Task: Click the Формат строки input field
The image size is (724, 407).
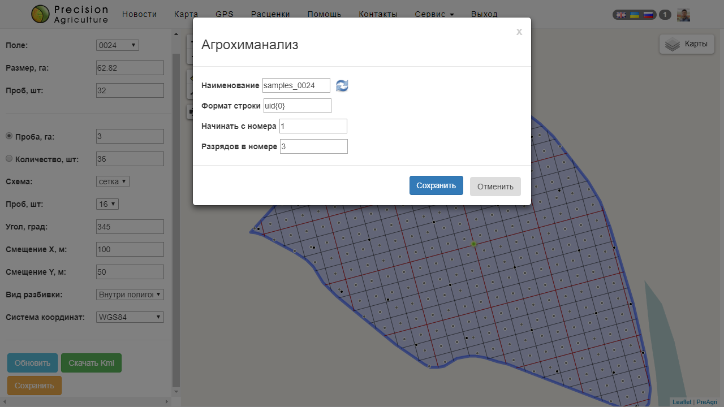Action: pyautogui.click(x=297, y=106)
